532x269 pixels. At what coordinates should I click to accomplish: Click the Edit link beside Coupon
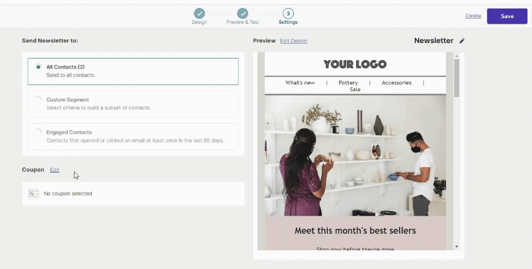(55, 170)
